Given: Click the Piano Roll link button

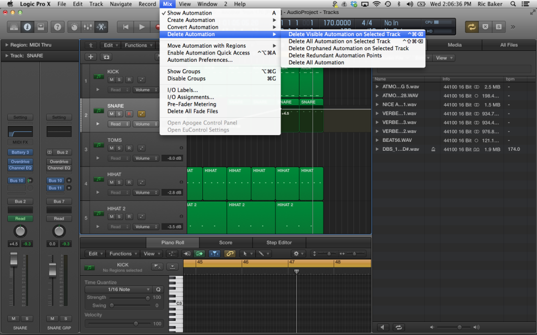Looking at the screenshot, I should coord(230,254).
